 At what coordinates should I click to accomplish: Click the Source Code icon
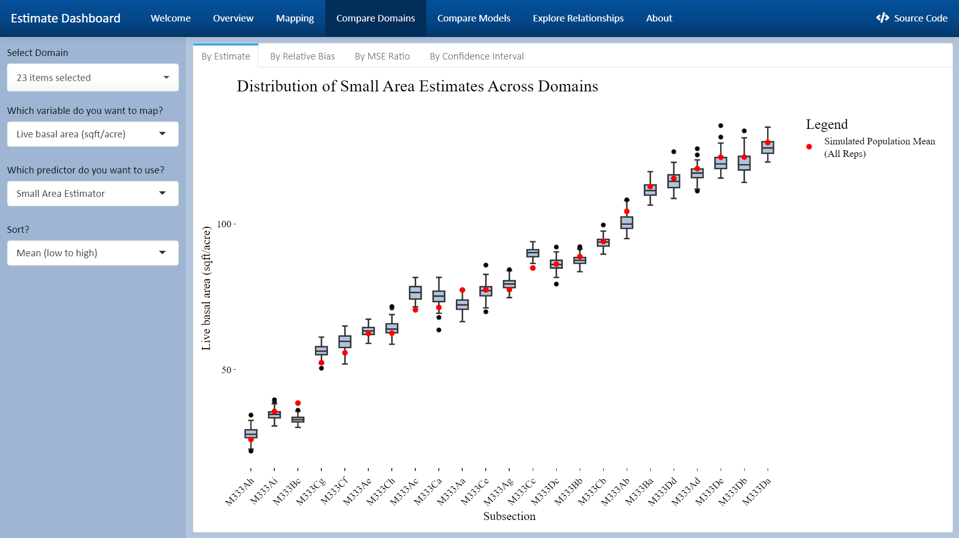pyautogui.click(x=883, y=18)
